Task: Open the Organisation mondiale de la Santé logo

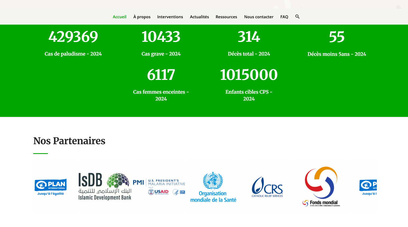Action: (213, 187)
